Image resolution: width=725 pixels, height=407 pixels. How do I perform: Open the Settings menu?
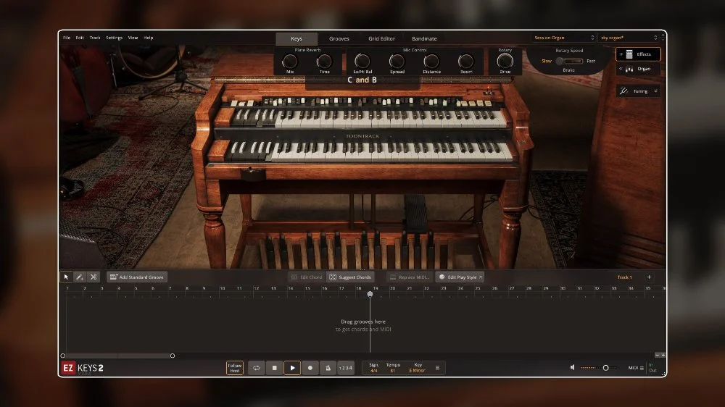point(114,38)
